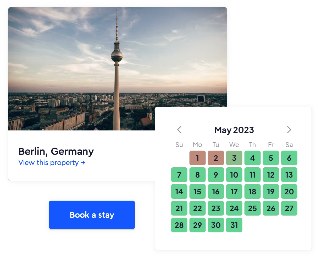321x264 pixels.
Task: Select May 20 in the calendar
Action: coord(289,191)
